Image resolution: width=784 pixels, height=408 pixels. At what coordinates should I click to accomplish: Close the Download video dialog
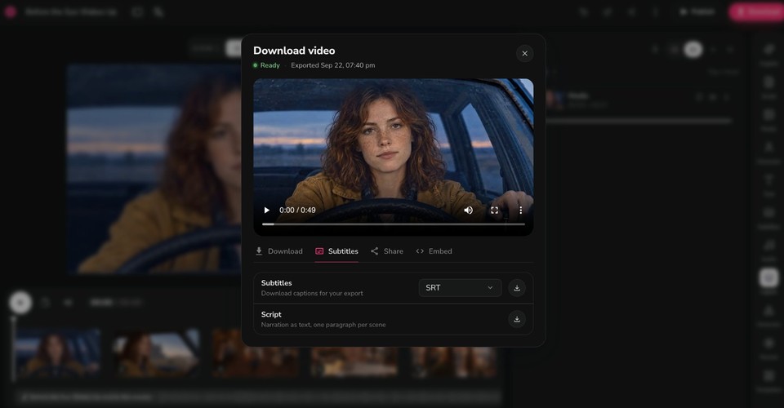pos(524,53)
